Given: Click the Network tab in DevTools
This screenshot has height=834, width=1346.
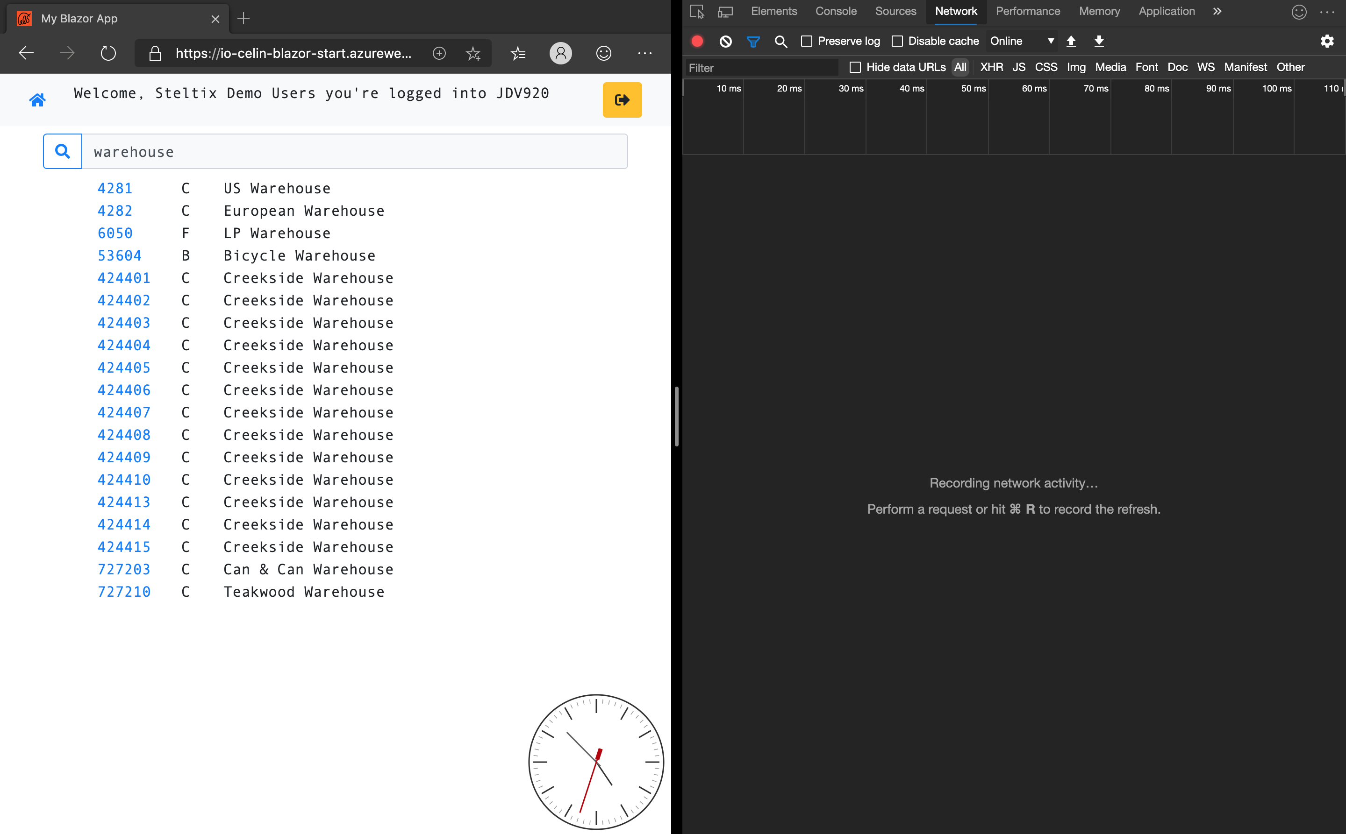Looking at the screenshot, I should [x=956, y=11].
